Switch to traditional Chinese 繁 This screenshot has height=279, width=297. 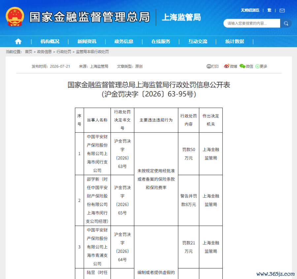(x=269, y=10)
